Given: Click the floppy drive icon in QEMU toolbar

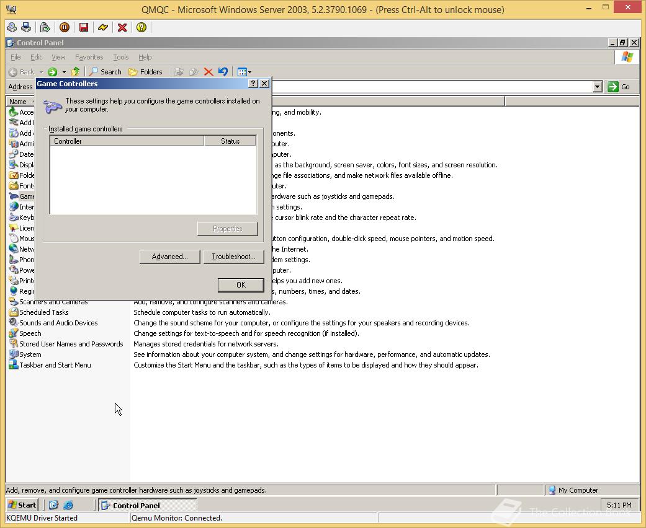Looking at the screenshot, I should click(x=26, y=27).
